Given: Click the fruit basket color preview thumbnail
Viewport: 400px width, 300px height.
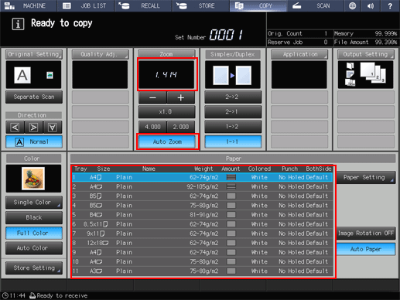Looking at the screenshot, I should click(33, 179).
